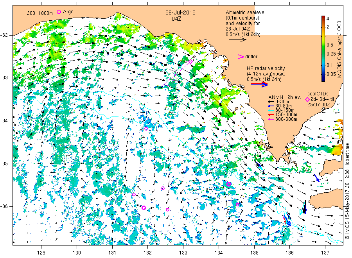The image size is (352, 258).
Task: Select Argo float marker near 132E, 34.2S
Action: pyautogui.click(x=146, y=129)
